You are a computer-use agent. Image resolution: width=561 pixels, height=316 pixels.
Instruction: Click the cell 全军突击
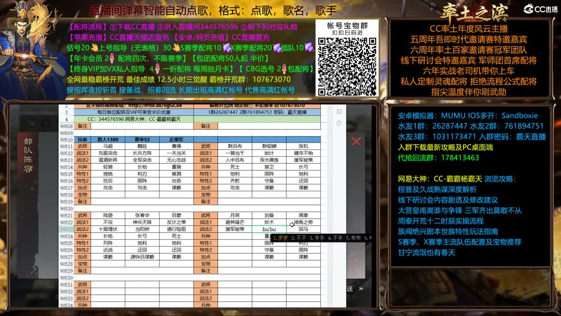tap(142, 160)
